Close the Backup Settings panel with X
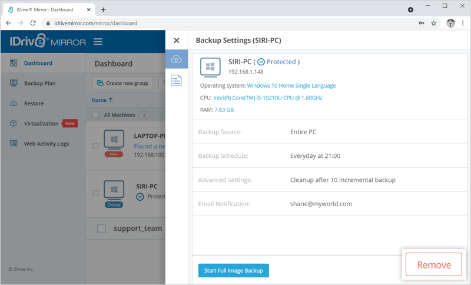 (176, 41)
